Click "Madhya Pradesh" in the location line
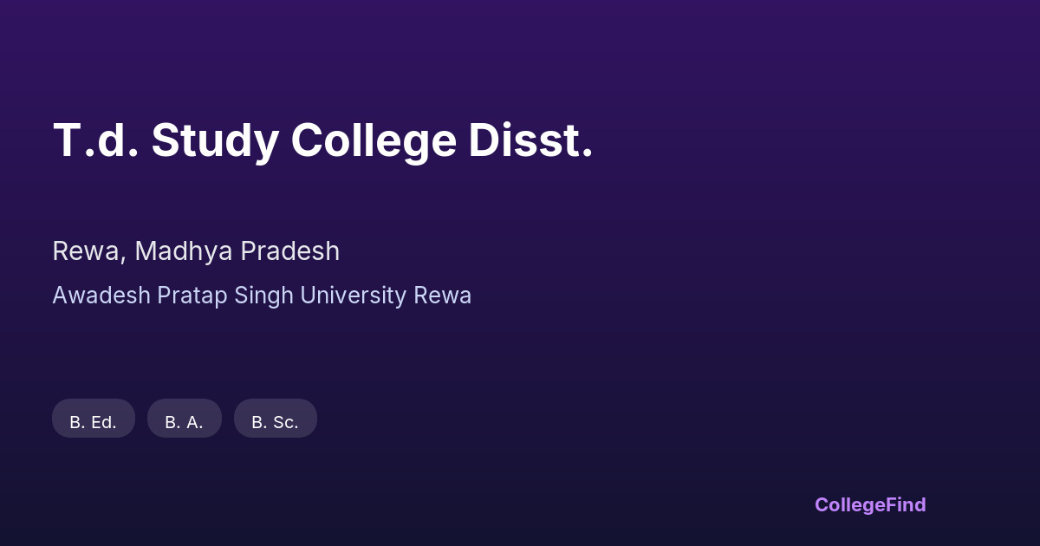Viewport: 1040px width, 546px height. 237,251
